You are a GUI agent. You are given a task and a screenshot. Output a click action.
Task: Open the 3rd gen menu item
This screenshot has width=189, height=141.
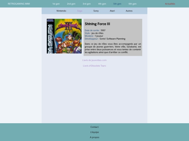tap(87, 4)
